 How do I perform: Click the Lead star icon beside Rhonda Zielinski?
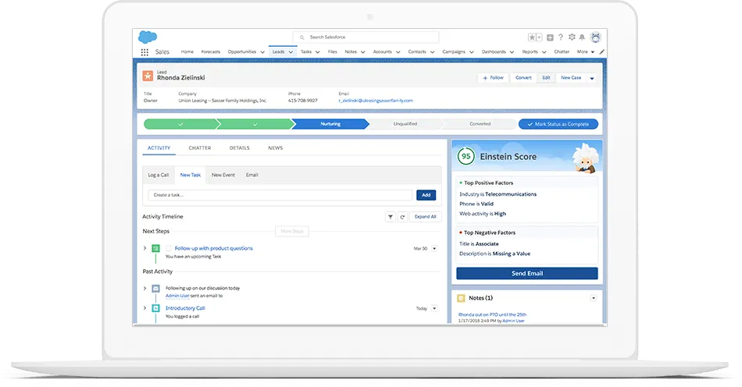pos(148,76)
